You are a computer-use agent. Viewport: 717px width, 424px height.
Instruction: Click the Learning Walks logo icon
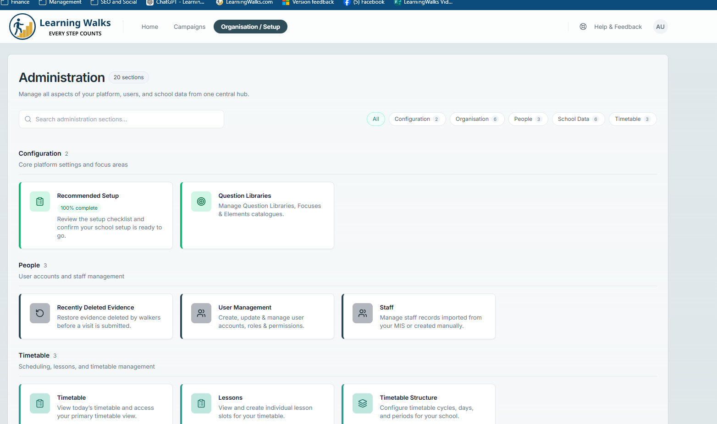tap(22, 27)
